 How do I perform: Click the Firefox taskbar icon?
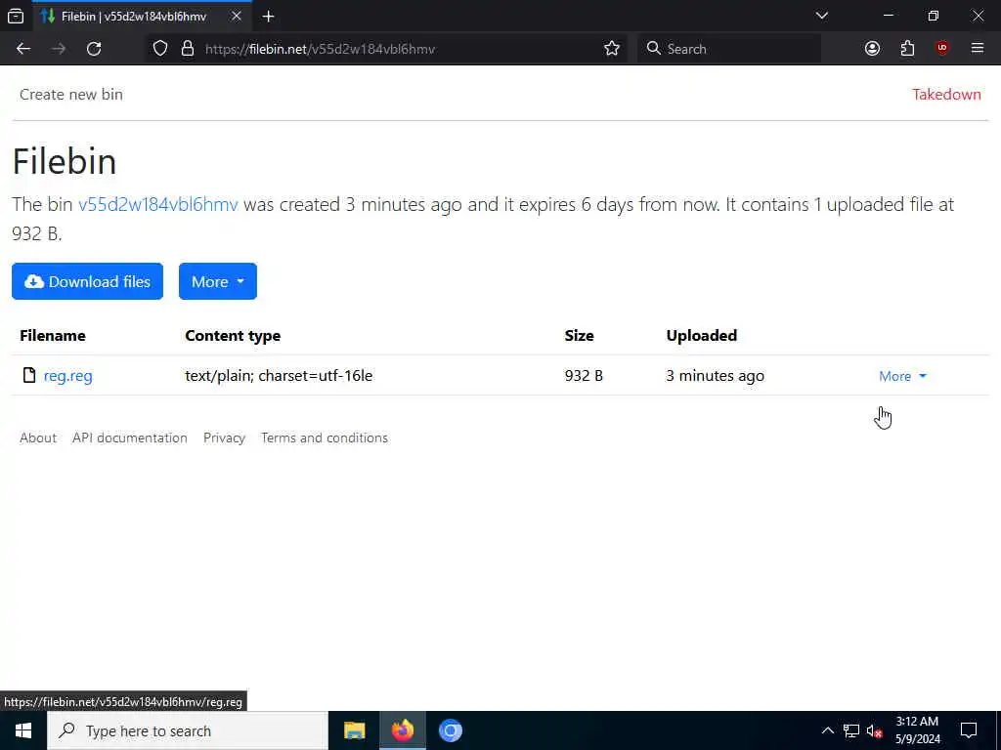(402, 730)
